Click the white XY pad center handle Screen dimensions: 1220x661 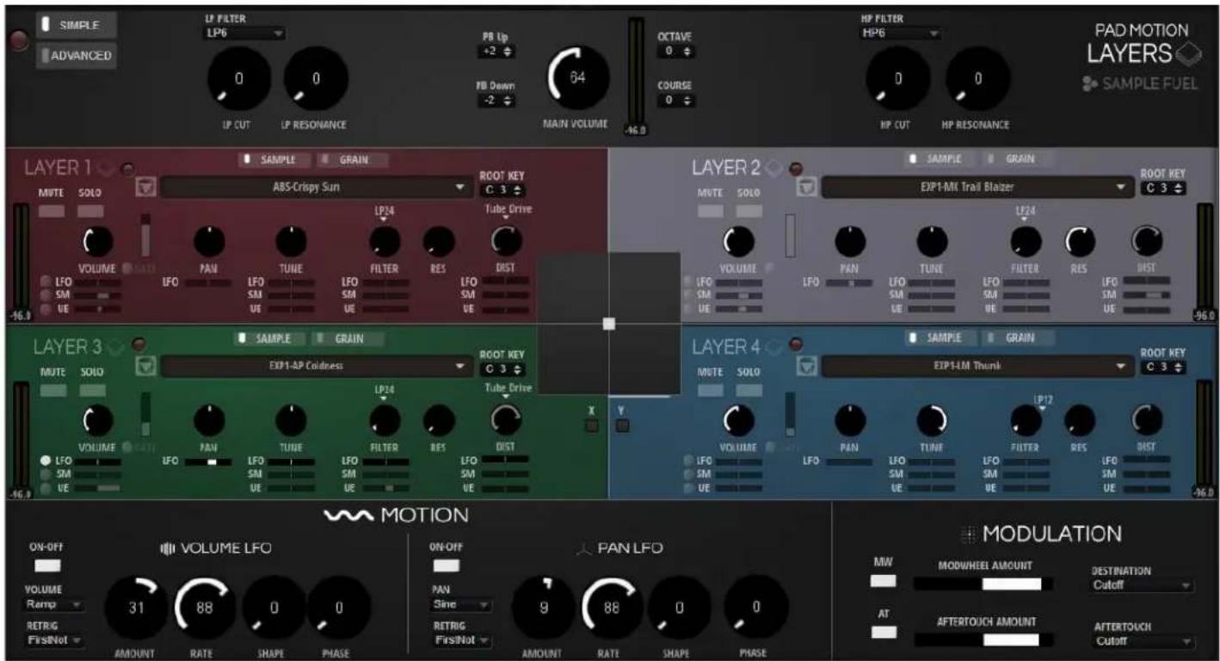(x=608, y=324)
